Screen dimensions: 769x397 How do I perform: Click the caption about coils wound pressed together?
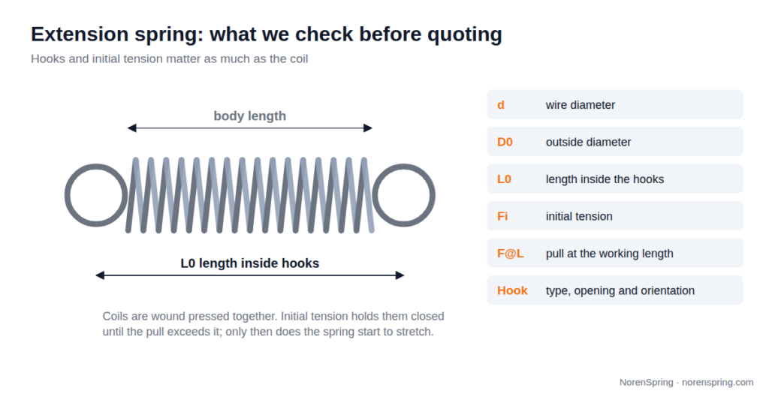tap(273, 324)
